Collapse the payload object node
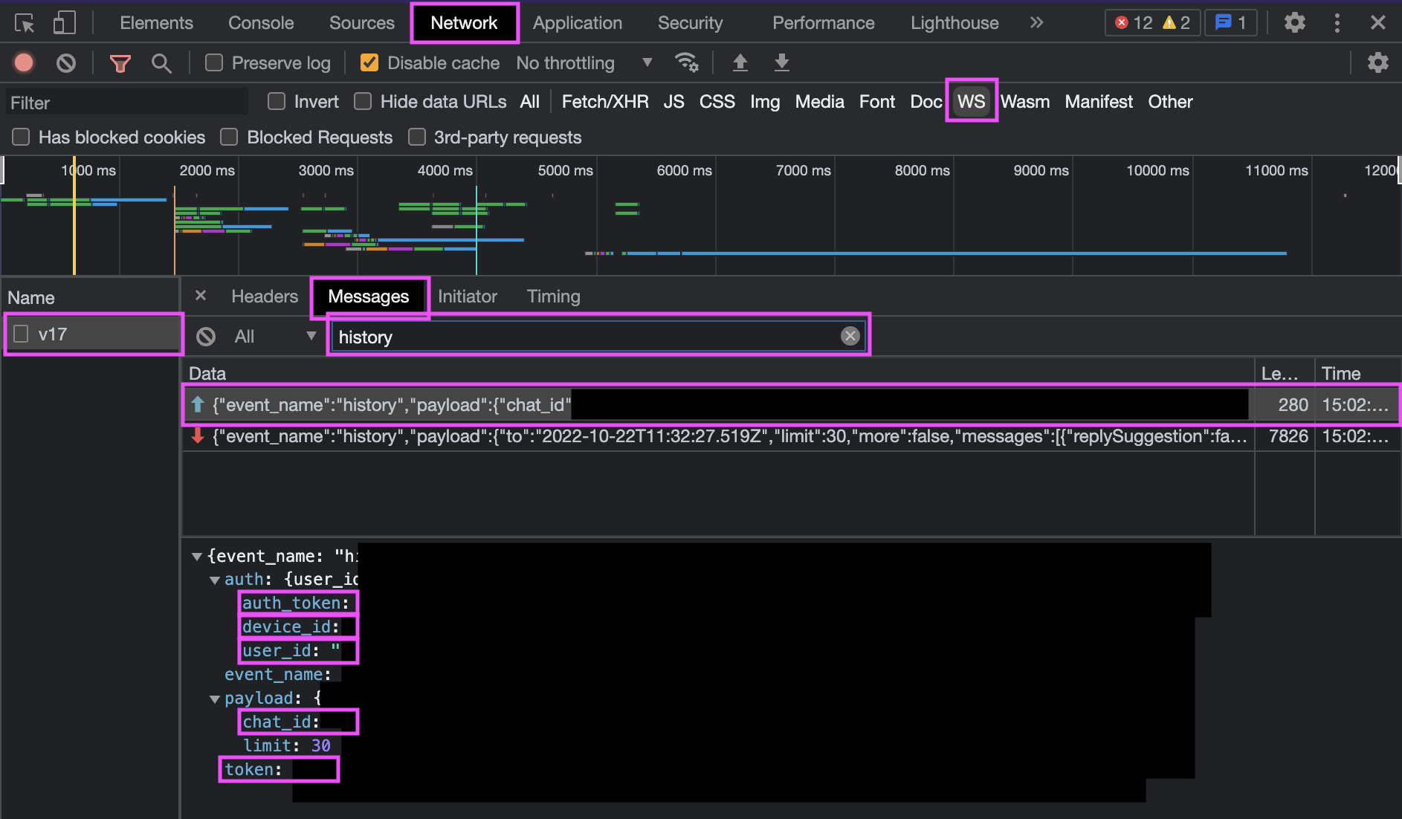The width and height of the screenshot is (1402, 819). pos(215,699)
